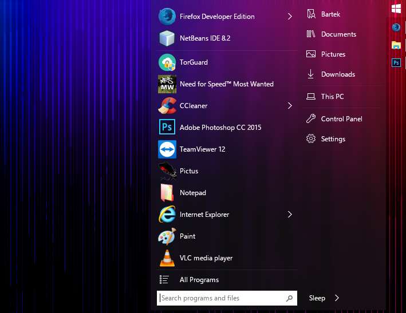Open Adobe Photoshop CC 2015 icon
Image resolution: width=406 pixels, height=313 pixels.
(x=167, y=128)
